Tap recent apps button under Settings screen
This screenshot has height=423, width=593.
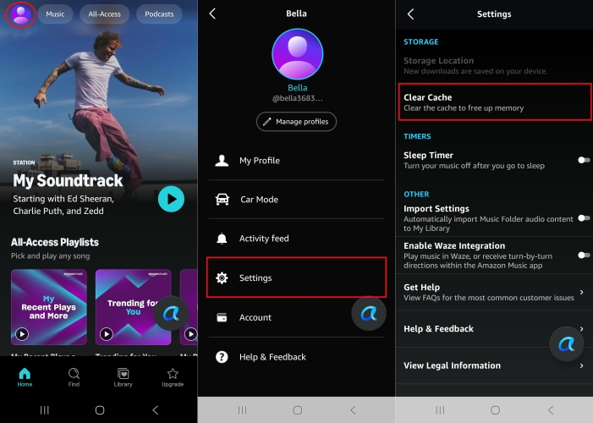440,410
